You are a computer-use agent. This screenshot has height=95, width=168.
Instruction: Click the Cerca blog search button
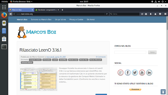tap(152, 52)
